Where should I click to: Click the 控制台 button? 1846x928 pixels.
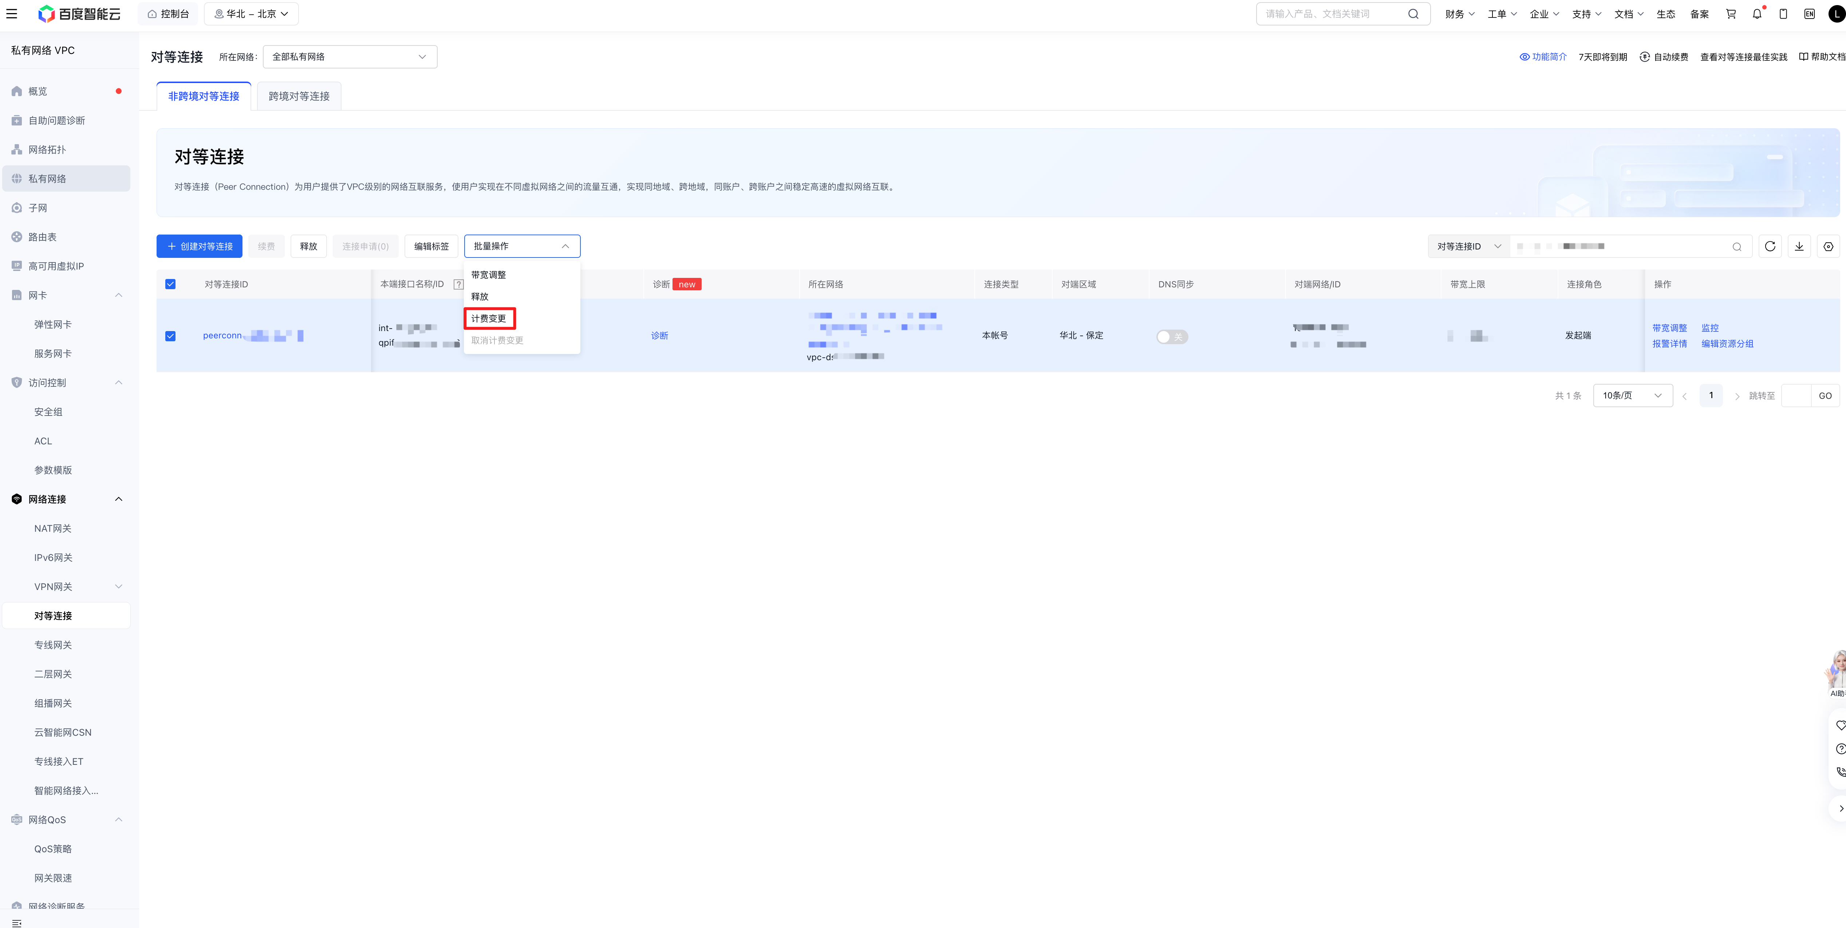168,13
